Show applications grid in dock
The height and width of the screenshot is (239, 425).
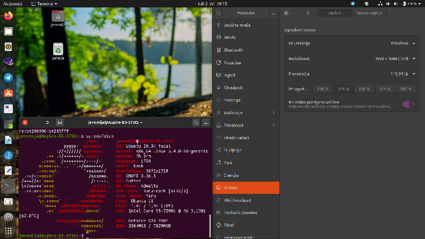tap(8, 231)
